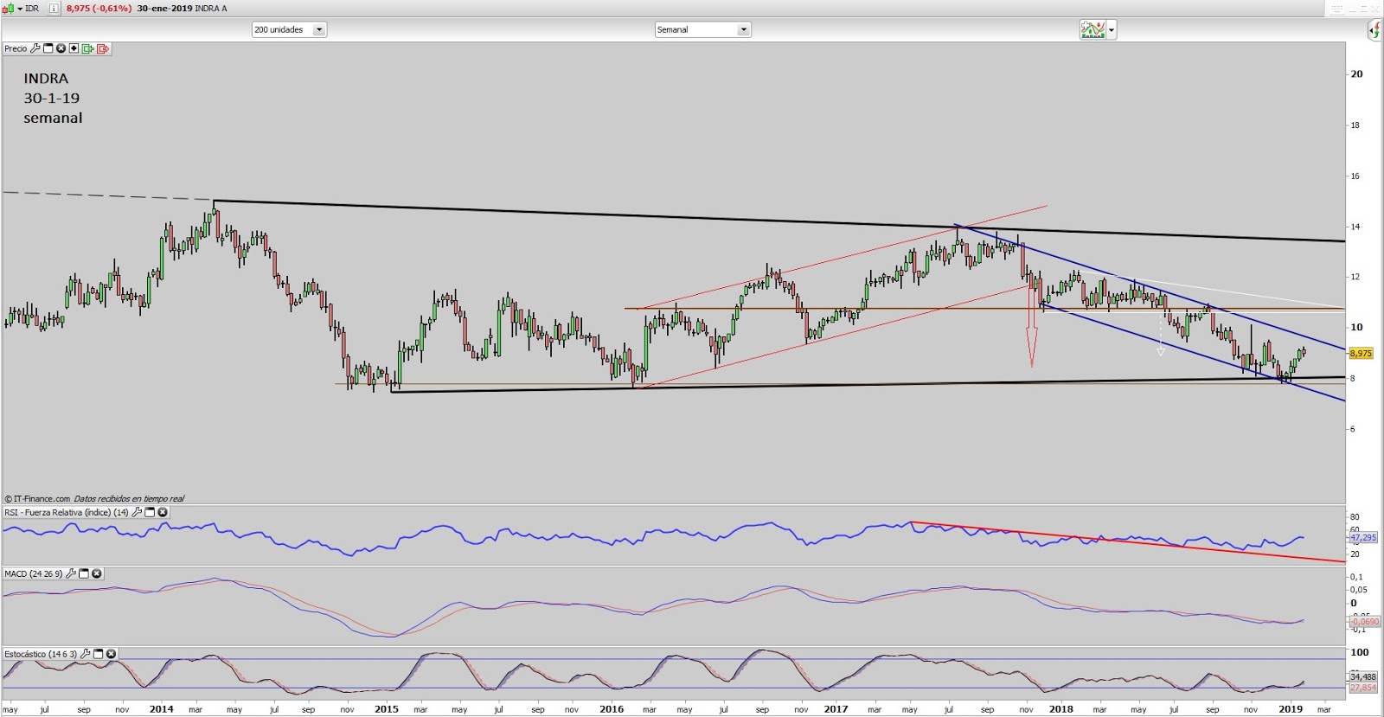Image resolution: width=1384 pixels, height=717 pixels.
Task: Maximize the Precio panel
Action: (x=48, y=48)
